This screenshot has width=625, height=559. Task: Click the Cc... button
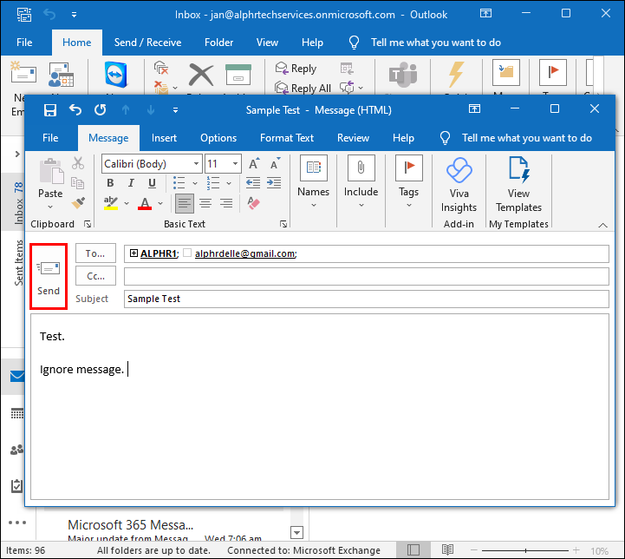pos(95,276)
